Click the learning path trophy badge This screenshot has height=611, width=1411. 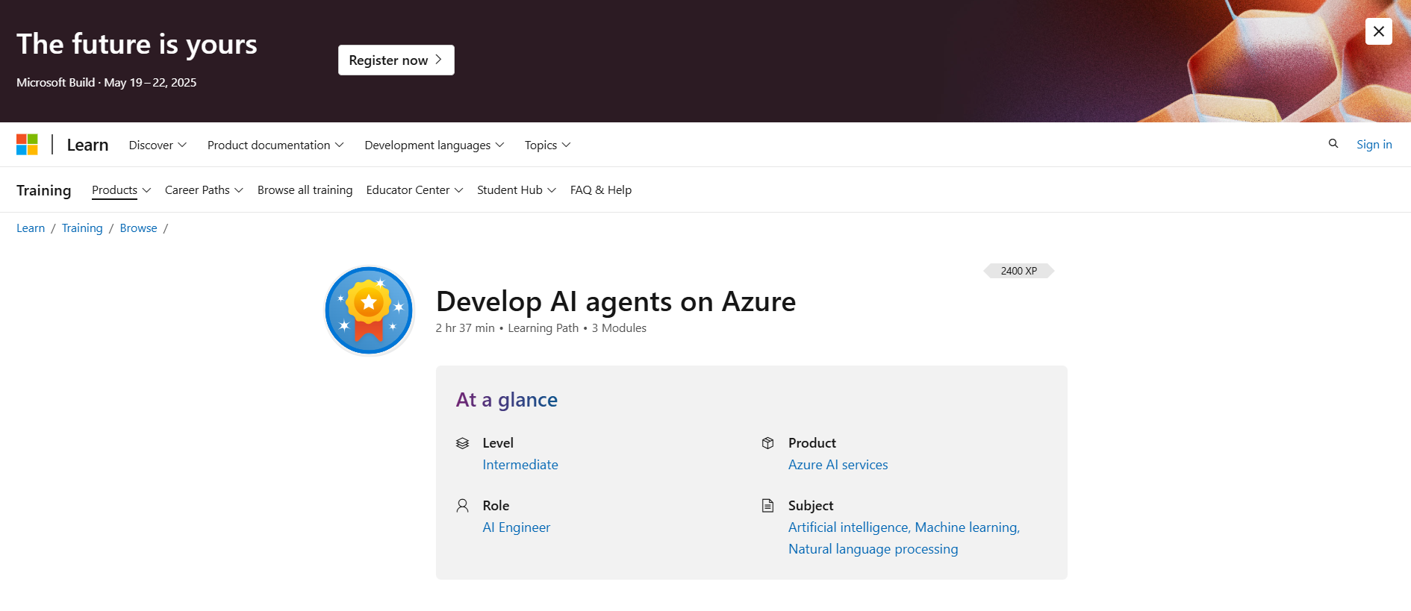(x=369, y=310)
